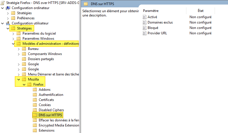
Task: Select the Authentification tree item
Action: click(51, 95)
